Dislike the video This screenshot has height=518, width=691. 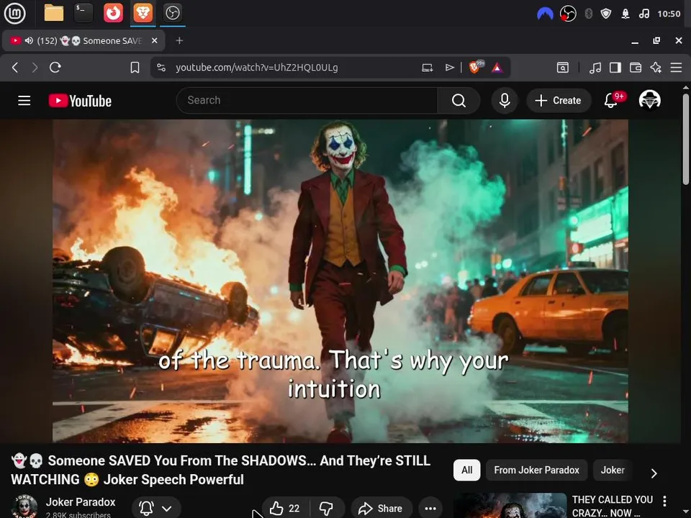[327, 509]
